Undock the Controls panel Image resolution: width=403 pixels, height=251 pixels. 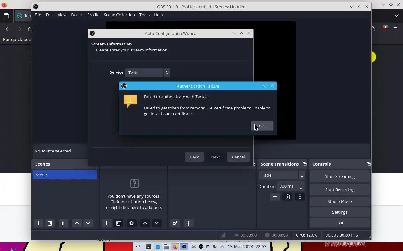pos(368,164)
